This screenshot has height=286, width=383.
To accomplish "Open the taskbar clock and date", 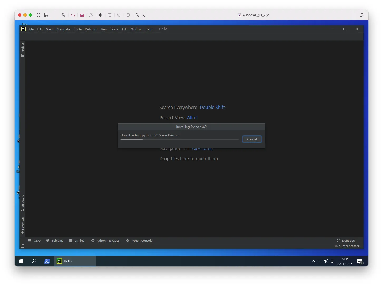I will click(x=345, y=261).
